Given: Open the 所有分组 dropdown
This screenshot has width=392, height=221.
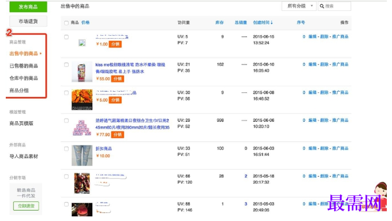Looking at the screenshot, I should pos(299,6).
